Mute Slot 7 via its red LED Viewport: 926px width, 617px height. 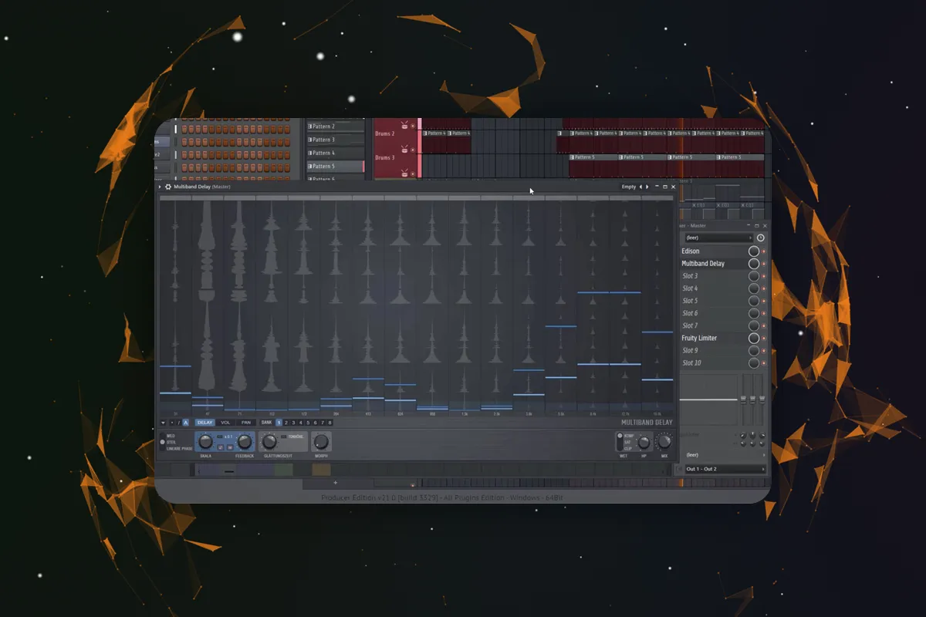[763, 325]
